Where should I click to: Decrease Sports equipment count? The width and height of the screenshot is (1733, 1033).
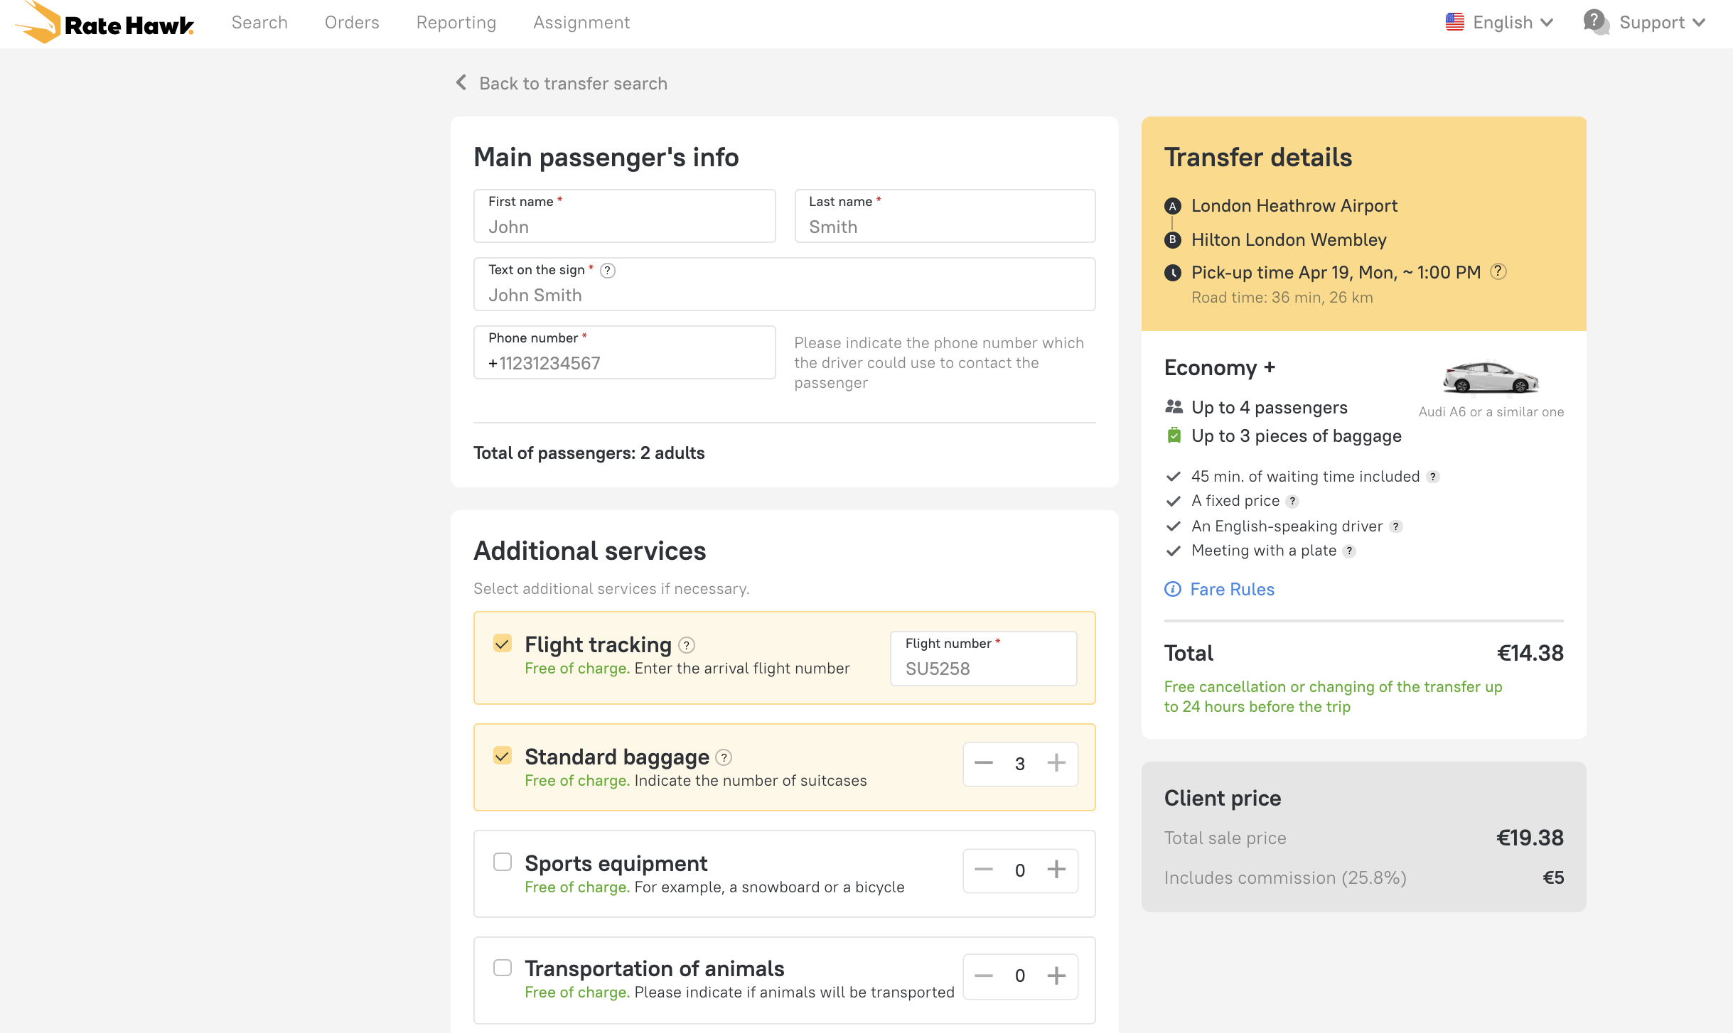point(984,870)
